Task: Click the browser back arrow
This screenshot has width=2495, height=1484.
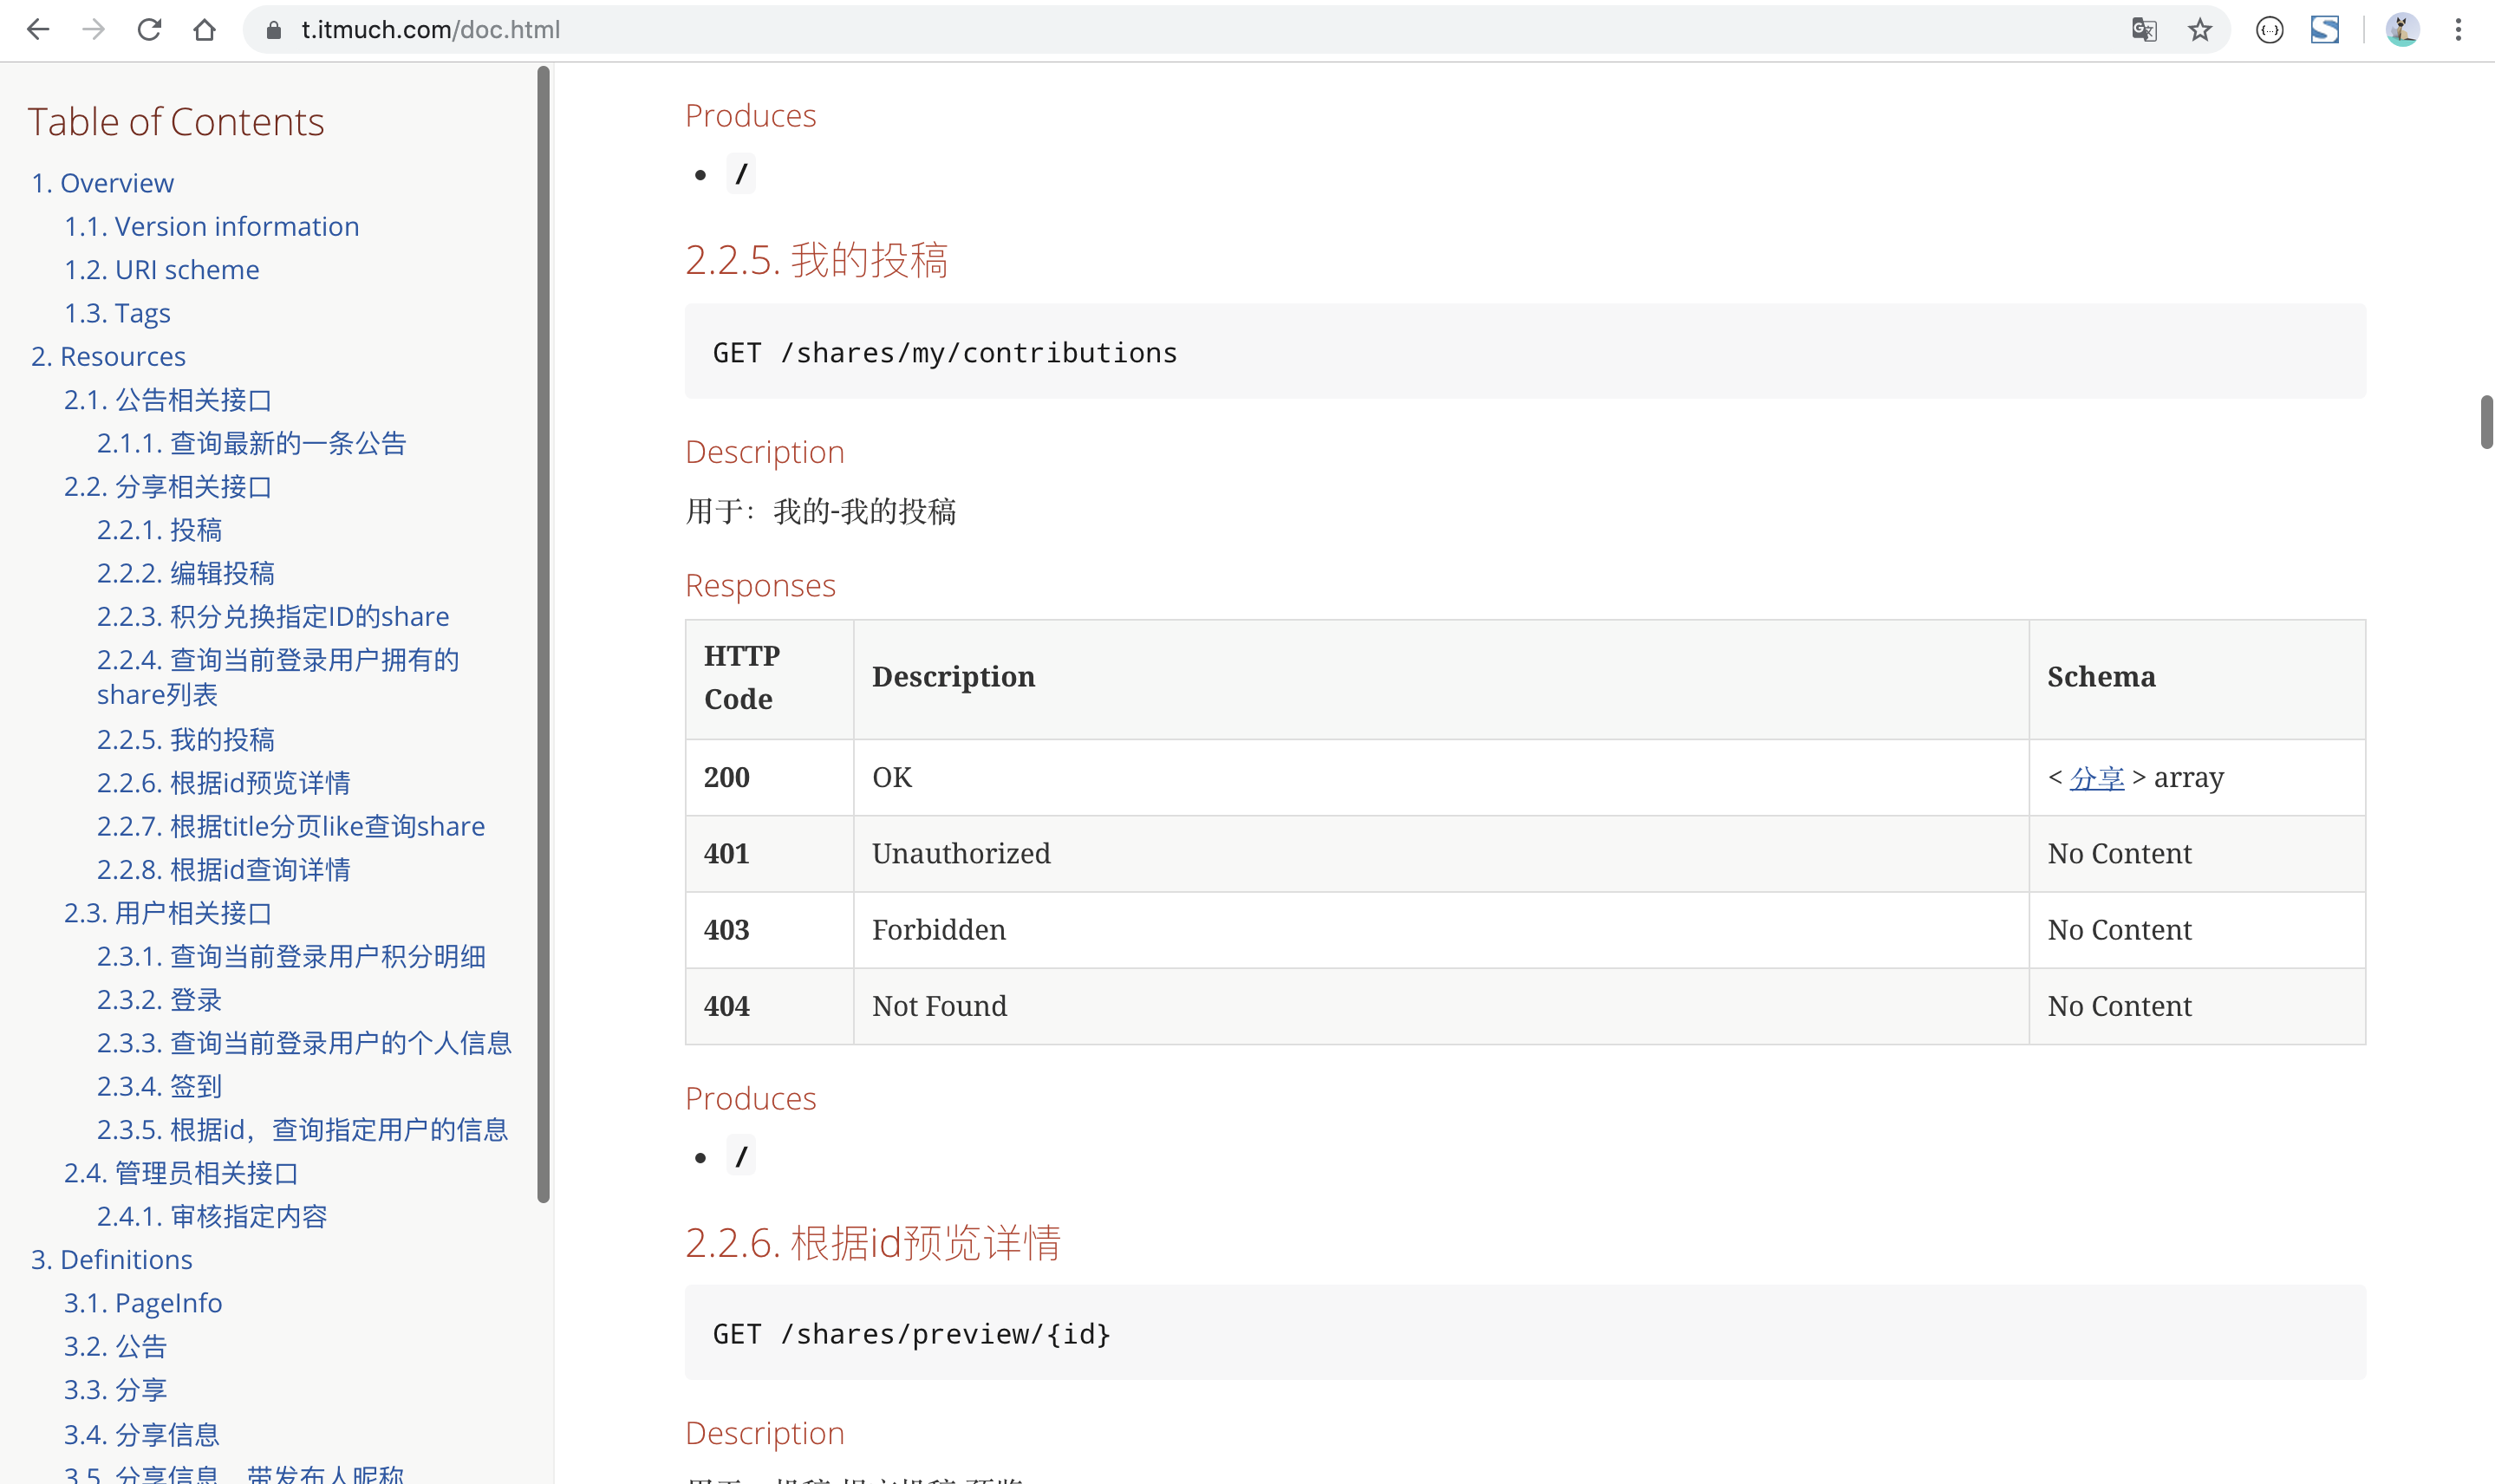Action: [x=38, y=30]
